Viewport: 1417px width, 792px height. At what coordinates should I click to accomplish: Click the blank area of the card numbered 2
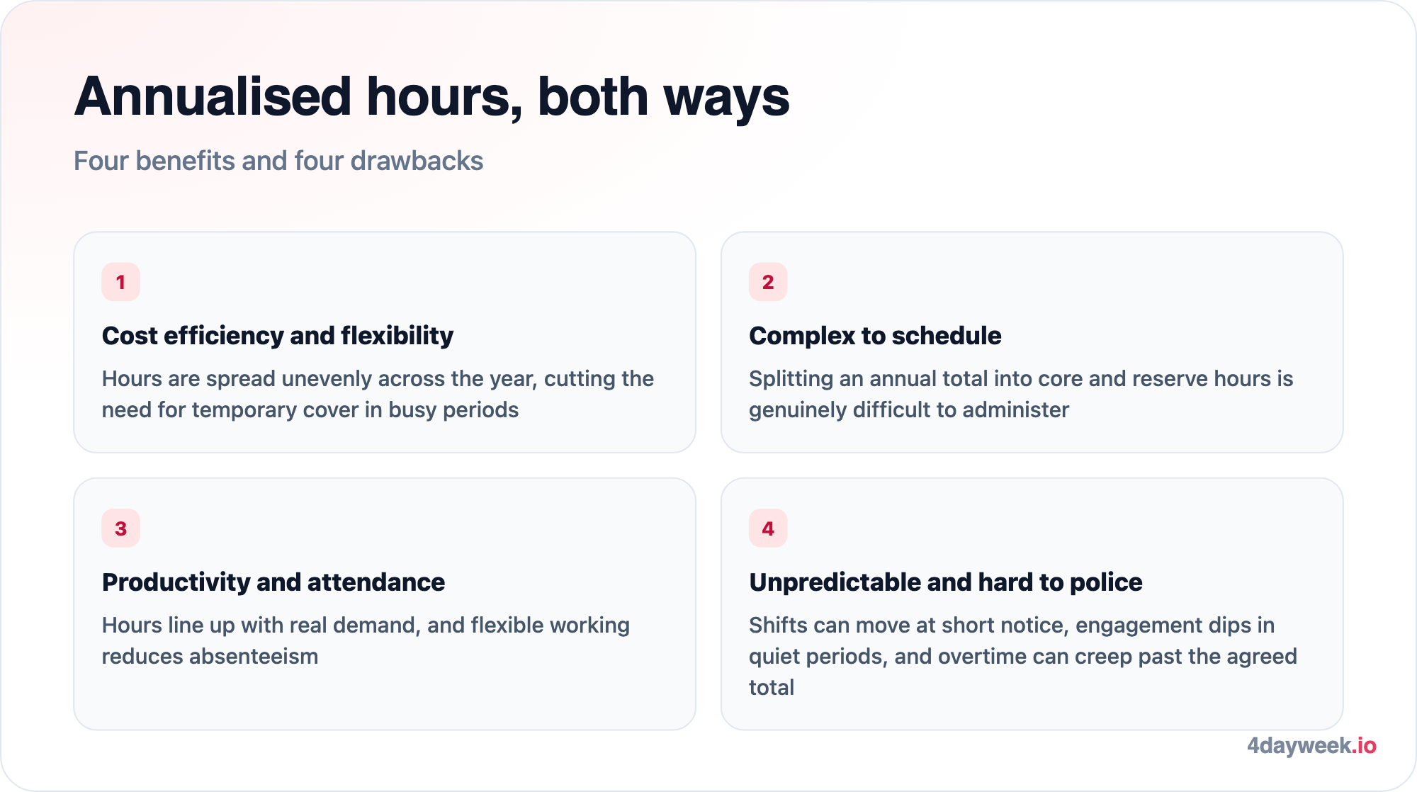[1063, 283]
